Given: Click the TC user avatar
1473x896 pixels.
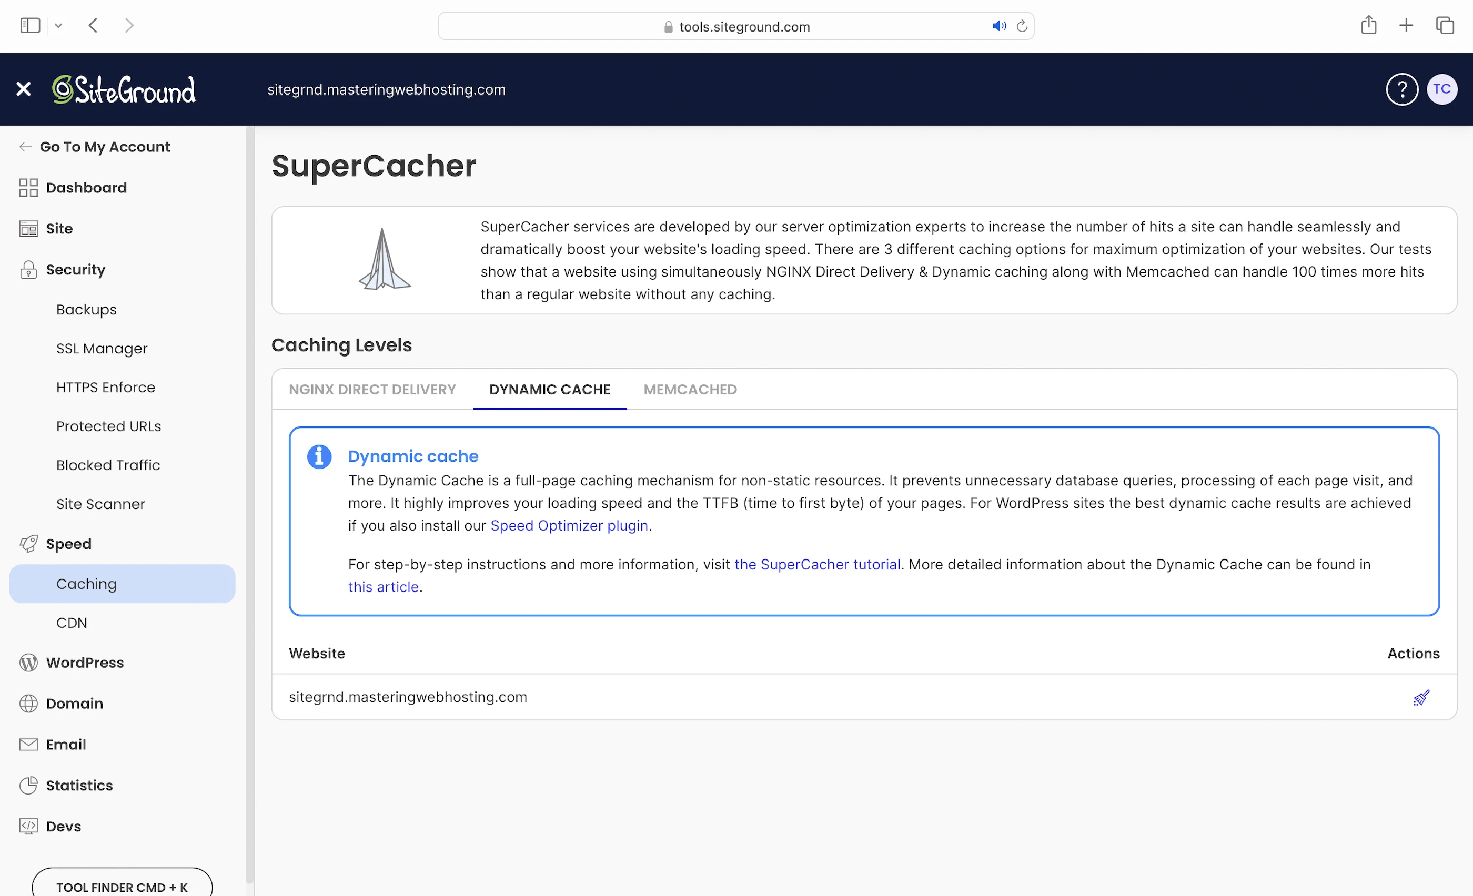Looking at the screenshot, I should tap(1441, 89).
